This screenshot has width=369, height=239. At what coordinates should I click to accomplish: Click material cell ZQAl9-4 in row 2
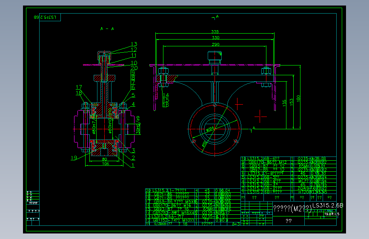point(303,188)
